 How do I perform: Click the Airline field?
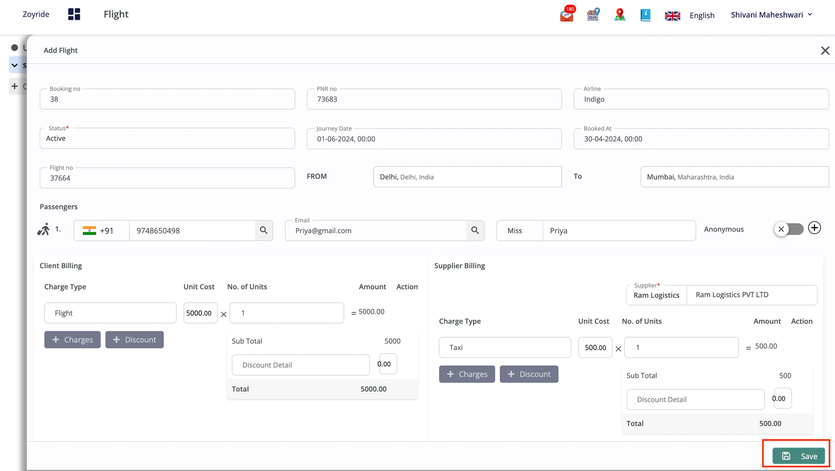tap(701, 99)
